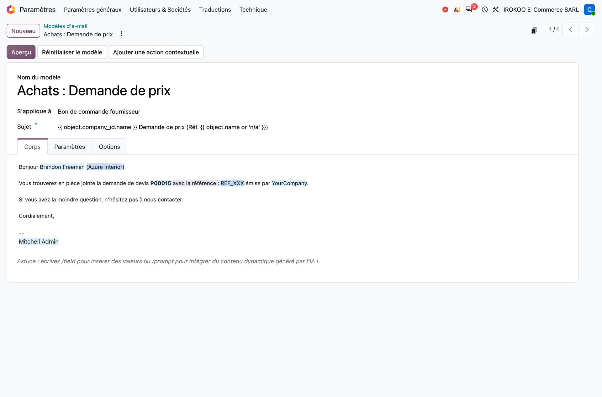The width and height of the screenshot is (602, 397).
Task: Click Ajouter une action contextuelle
Action: click(156, 52)
